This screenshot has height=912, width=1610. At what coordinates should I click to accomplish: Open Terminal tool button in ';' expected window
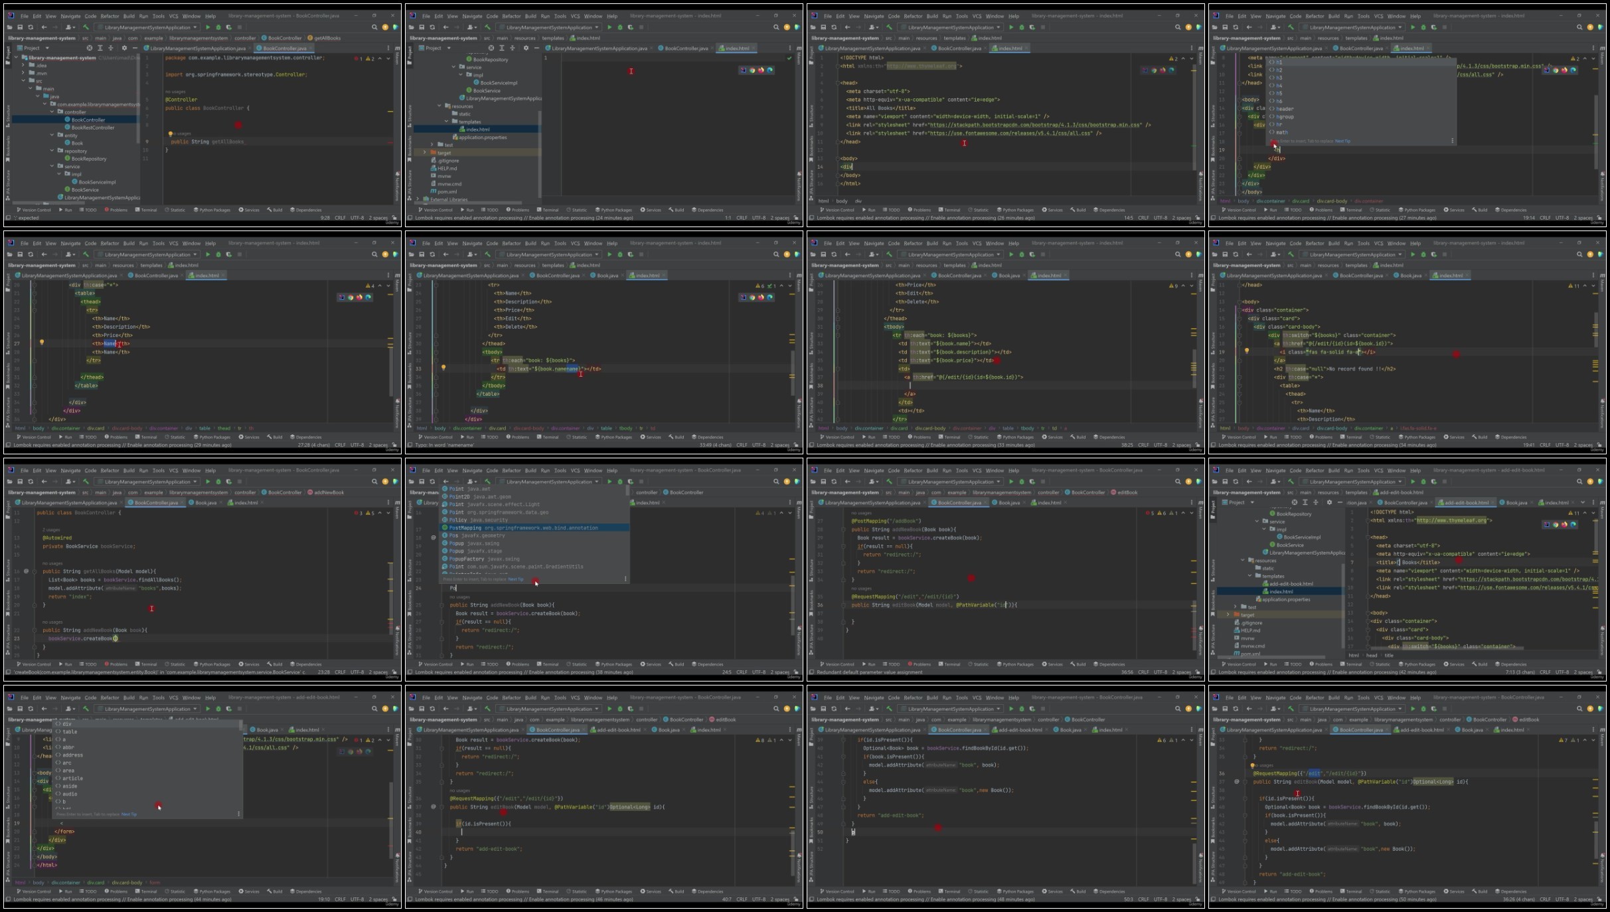click(146, 210)
